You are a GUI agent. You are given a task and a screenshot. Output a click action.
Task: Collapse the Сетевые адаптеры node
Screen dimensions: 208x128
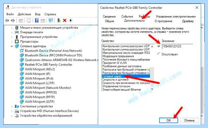point(12,46)
